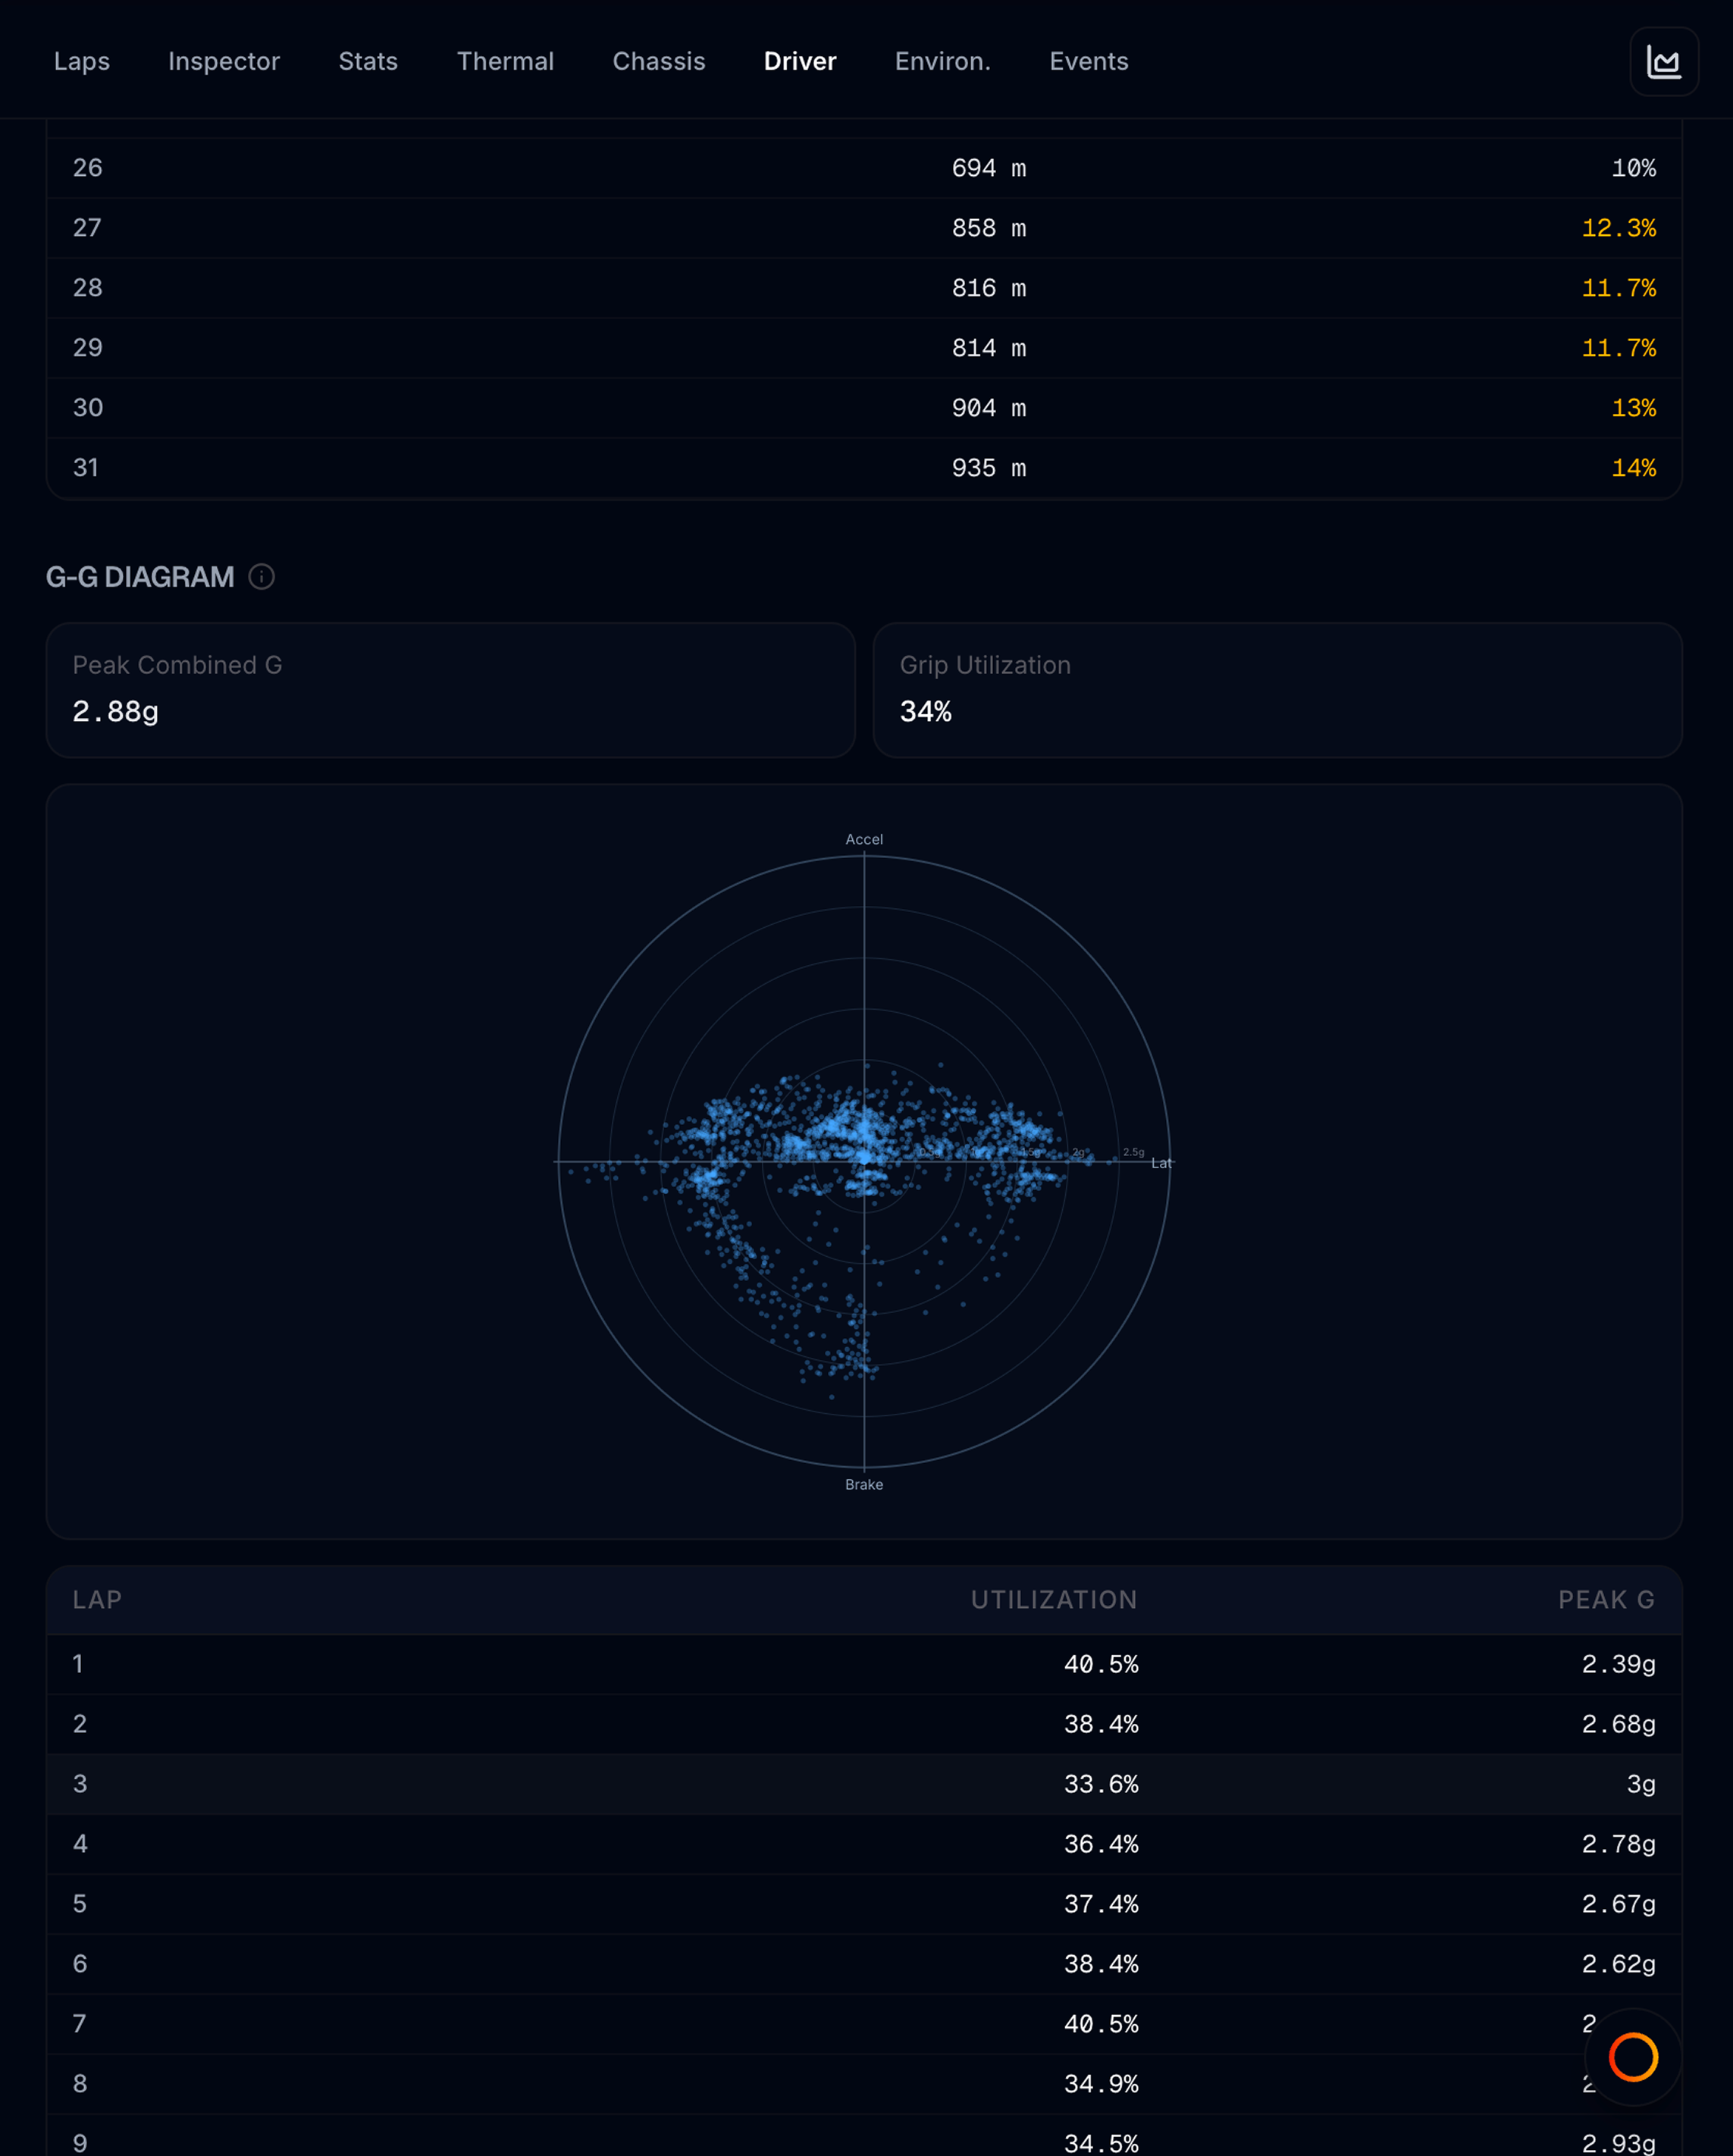Click the 2.62g peak value for lap 6
Image resolution: width=1733 pixels, height=2156 pixels.
point(1618,1964)
